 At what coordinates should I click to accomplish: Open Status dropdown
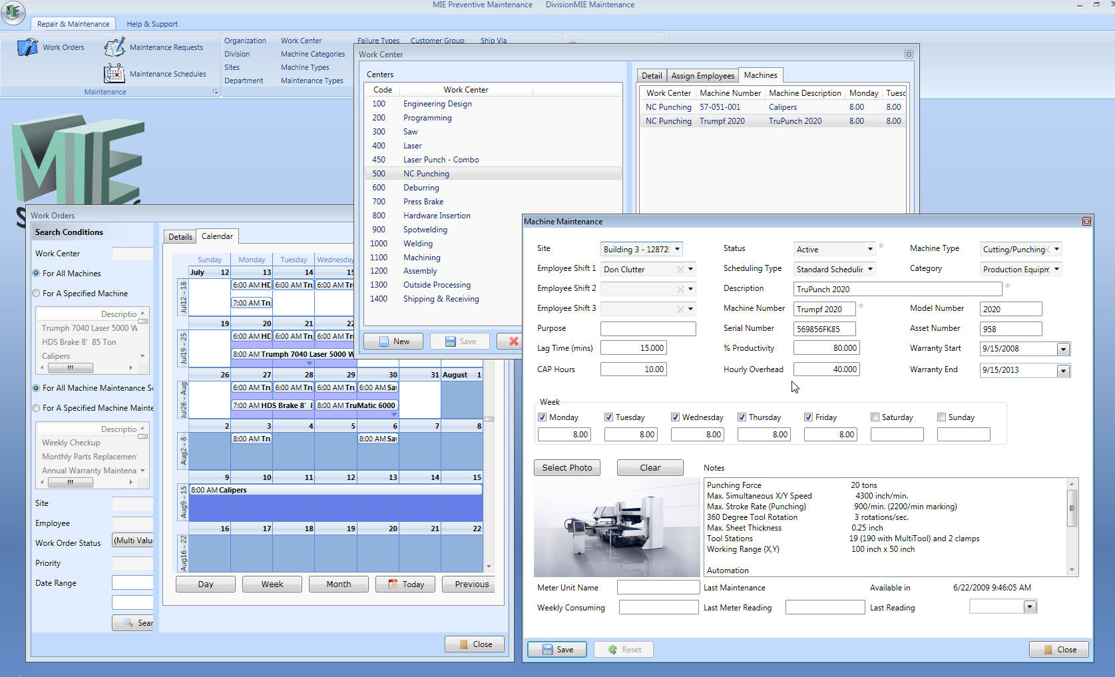click(869, 250)
